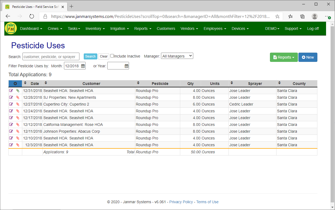Image resolution: width=335 pixels, height=210 pixels.
Task: Open the browser profile avatar
Action: pos(315,16)
